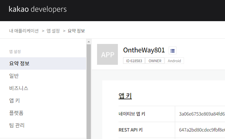The width and height of the screenshot is (225, 139).
Task: Select 요약 정보 in the sidebar
Action: pyautogui.click(x=43, y=63)
